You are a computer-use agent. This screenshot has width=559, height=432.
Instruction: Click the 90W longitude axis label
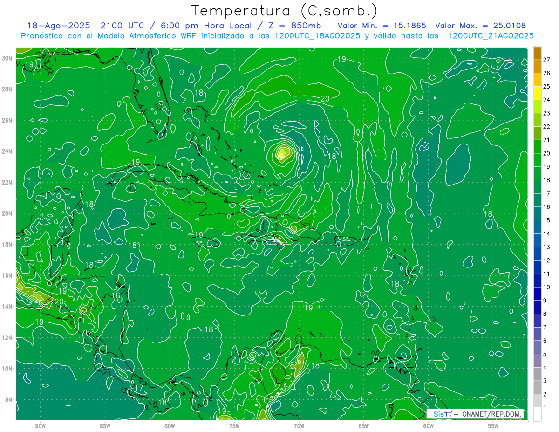coord(41,426)
